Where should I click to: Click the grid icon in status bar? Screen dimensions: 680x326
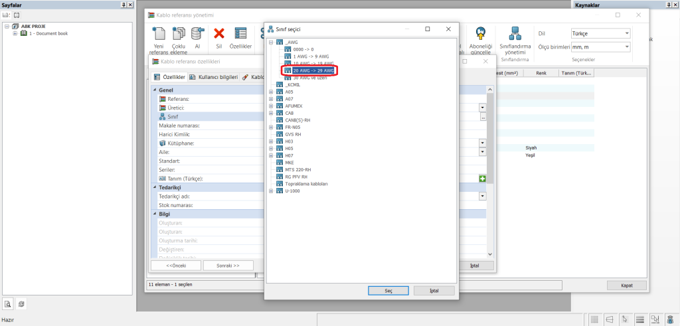tap(595, 320)
